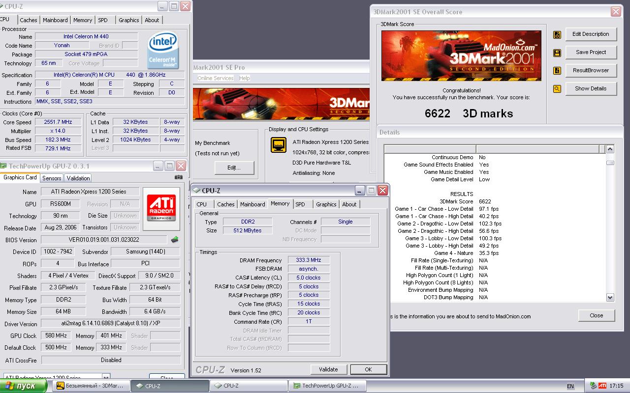Click the Memory Type DDR2 field in CPU-Z

coord(248,222)
